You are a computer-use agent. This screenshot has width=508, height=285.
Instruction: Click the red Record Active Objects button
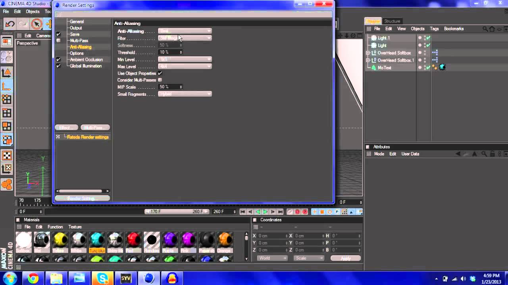pyautogui.click(x=290, y=212)
